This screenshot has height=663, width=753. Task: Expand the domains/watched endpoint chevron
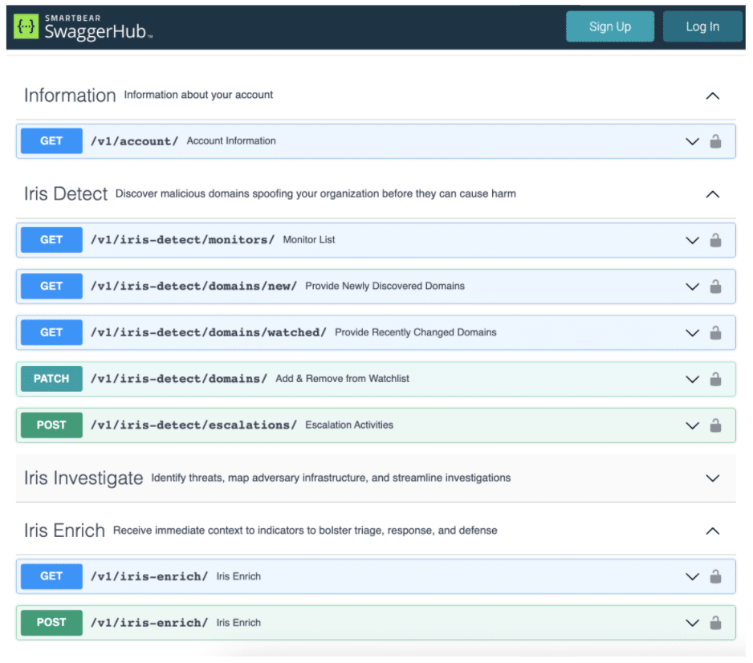[x=692, y=332]
